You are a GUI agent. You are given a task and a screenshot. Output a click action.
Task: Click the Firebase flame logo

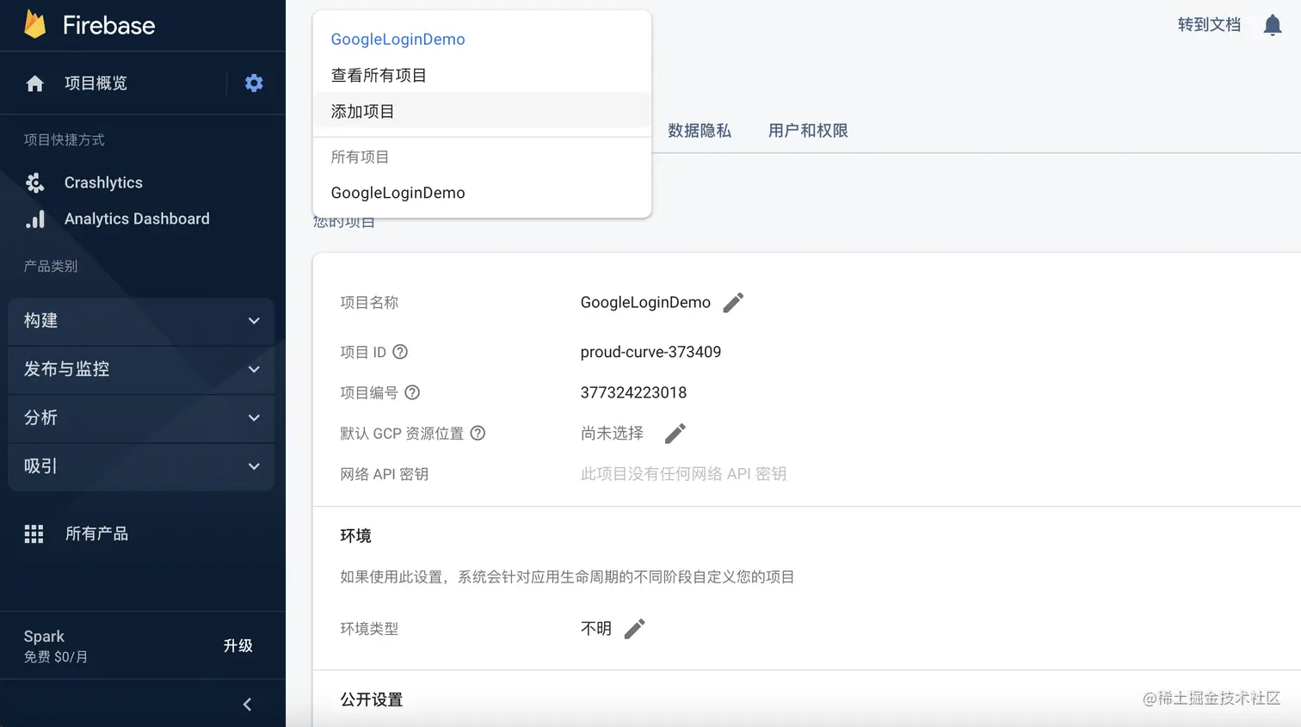point(35,24)
